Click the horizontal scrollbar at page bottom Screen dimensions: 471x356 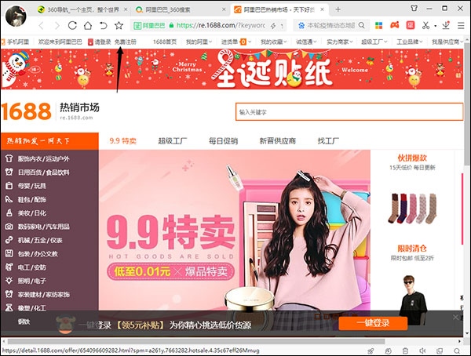coord(196,342)
